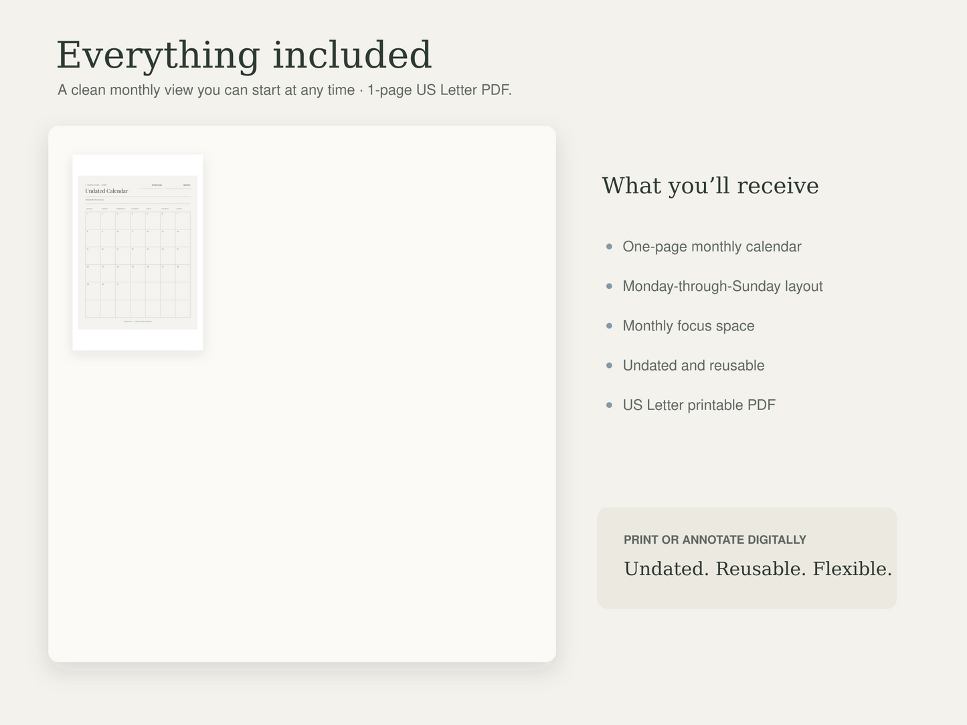Click the 'Monthly focus space' list item

[689, 326]
